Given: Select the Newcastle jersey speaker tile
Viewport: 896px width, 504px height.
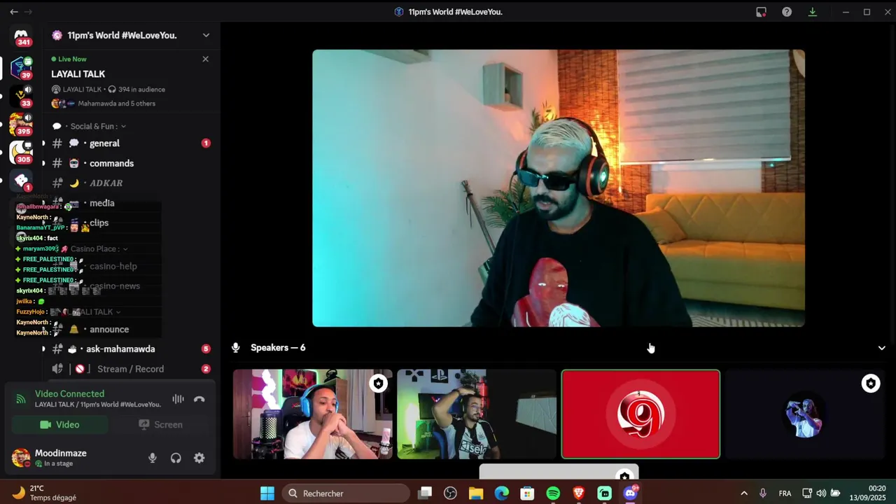Looking at the screenshot, I should pyautogui.click(x=477, y=414).
